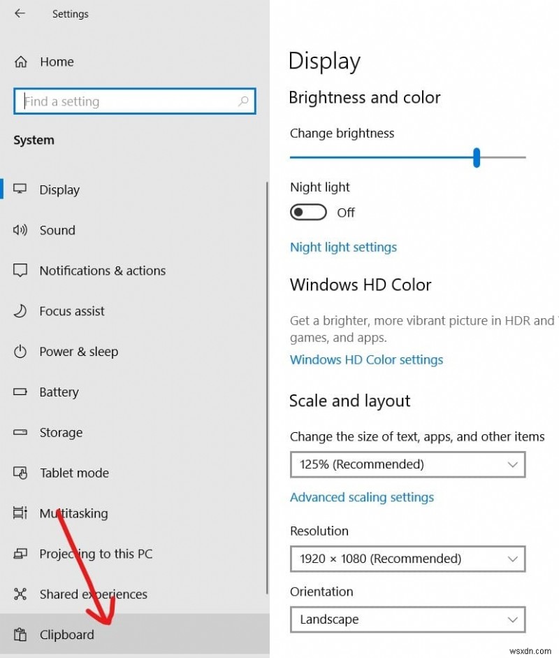Viewport: 559px width, 658px height.
Task: Open Night light settings link
Action: point(343,247)
